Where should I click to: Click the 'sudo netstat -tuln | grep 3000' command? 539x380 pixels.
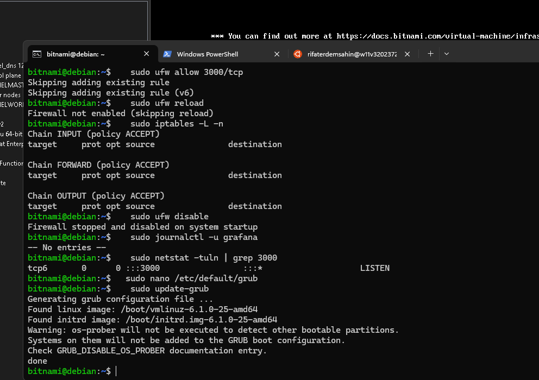point(204,258)
